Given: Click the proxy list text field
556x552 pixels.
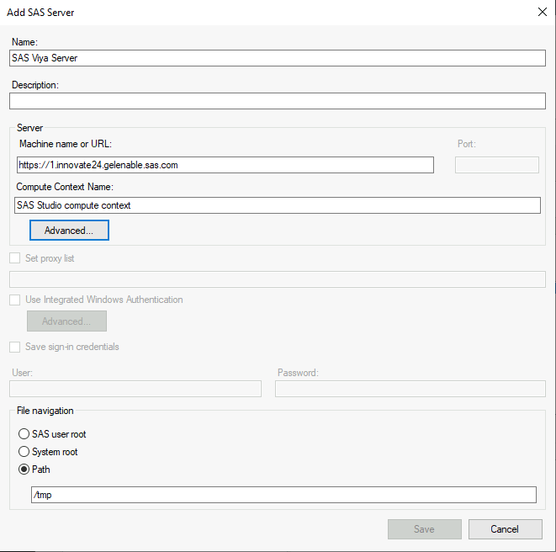Looking at the screenshot, I should click(278, 279).
